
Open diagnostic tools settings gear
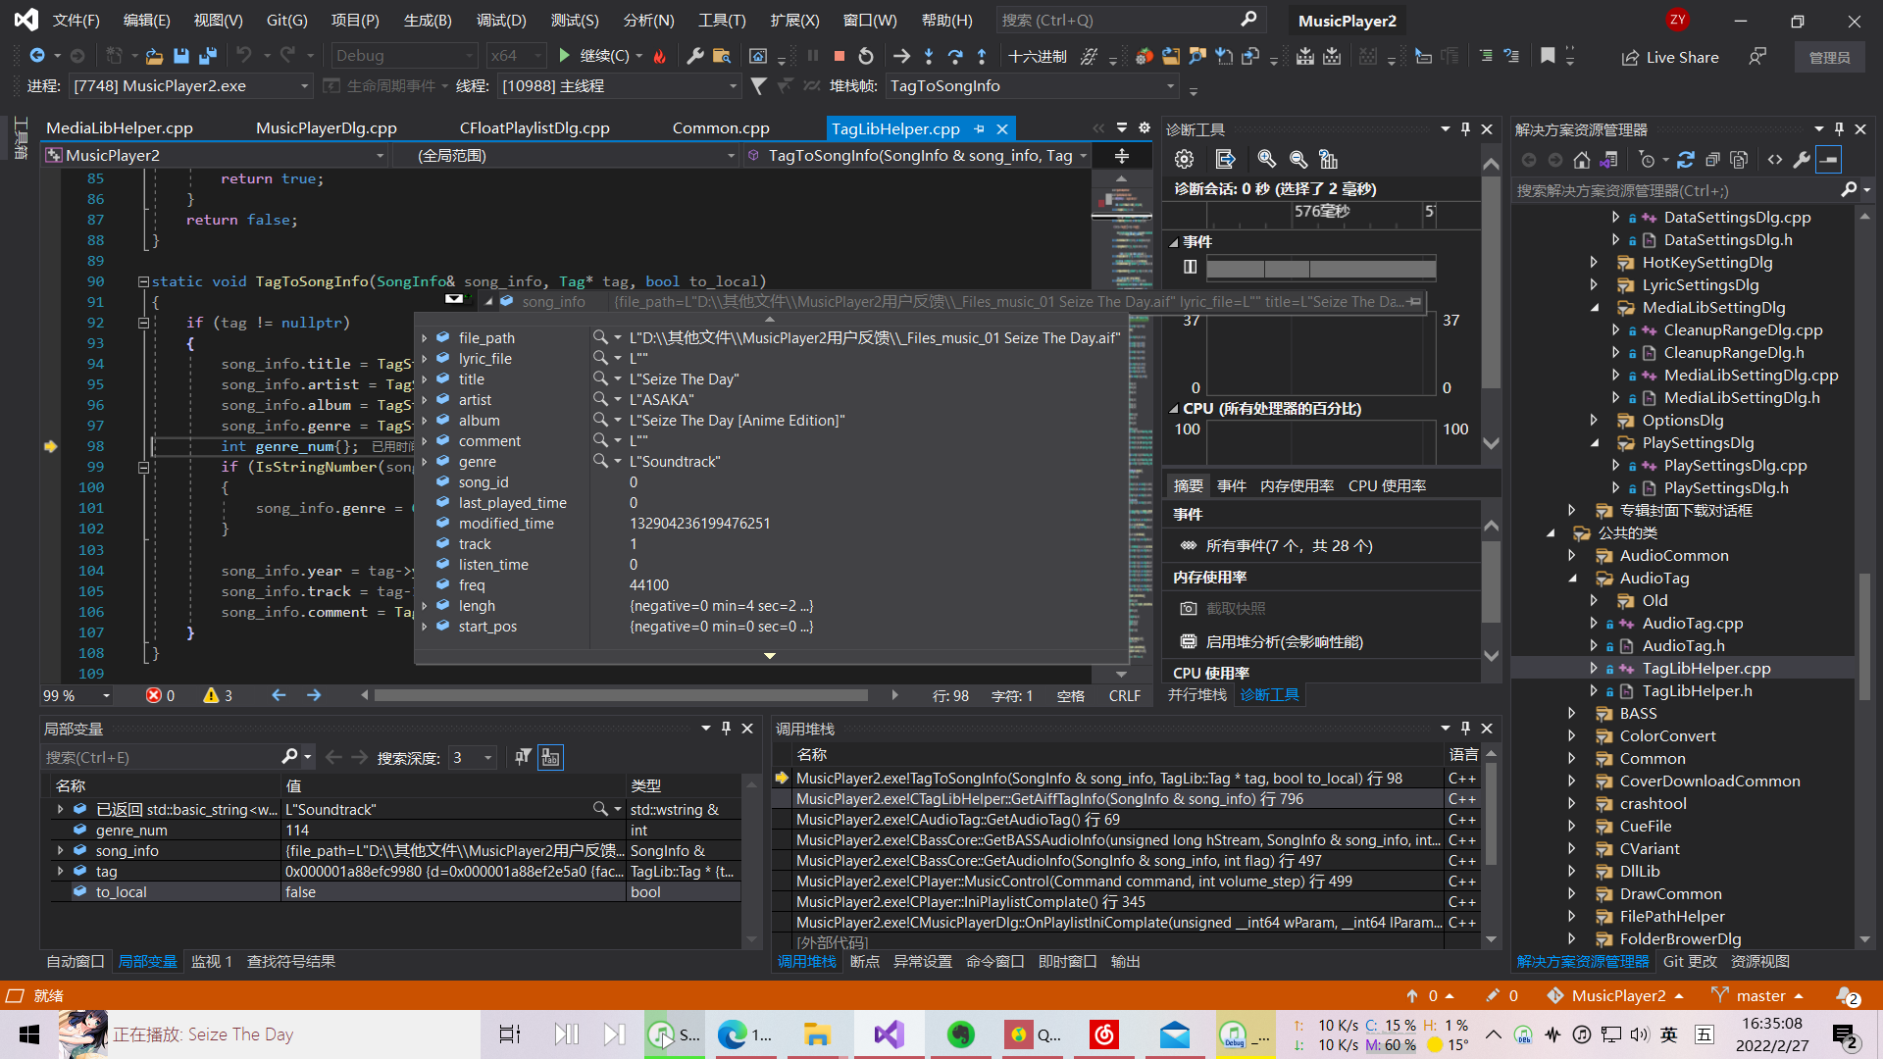[x=1185, y=159]
